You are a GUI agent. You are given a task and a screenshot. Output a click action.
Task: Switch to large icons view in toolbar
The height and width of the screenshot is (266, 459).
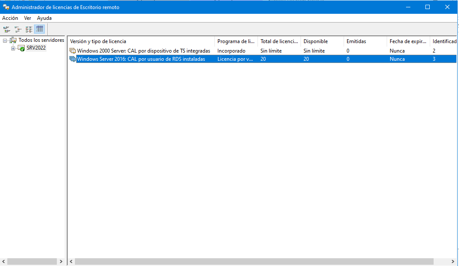6,29
